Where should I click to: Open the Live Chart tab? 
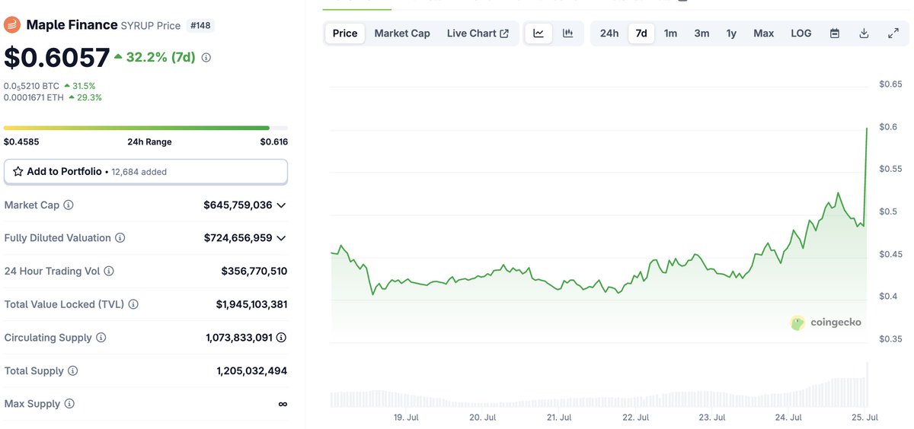point(478,33)
